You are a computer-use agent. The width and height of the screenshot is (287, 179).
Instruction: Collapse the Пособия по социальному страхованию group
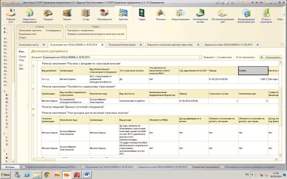(33, 89)
